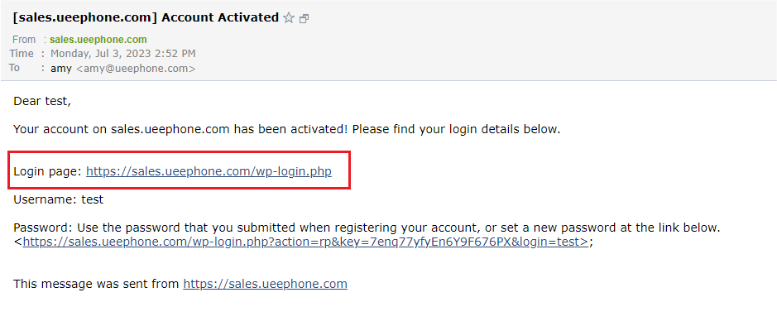This screenshot has height=326, width=777.
Task: Star the Account Activated email
Action: (x=289, y=18)
